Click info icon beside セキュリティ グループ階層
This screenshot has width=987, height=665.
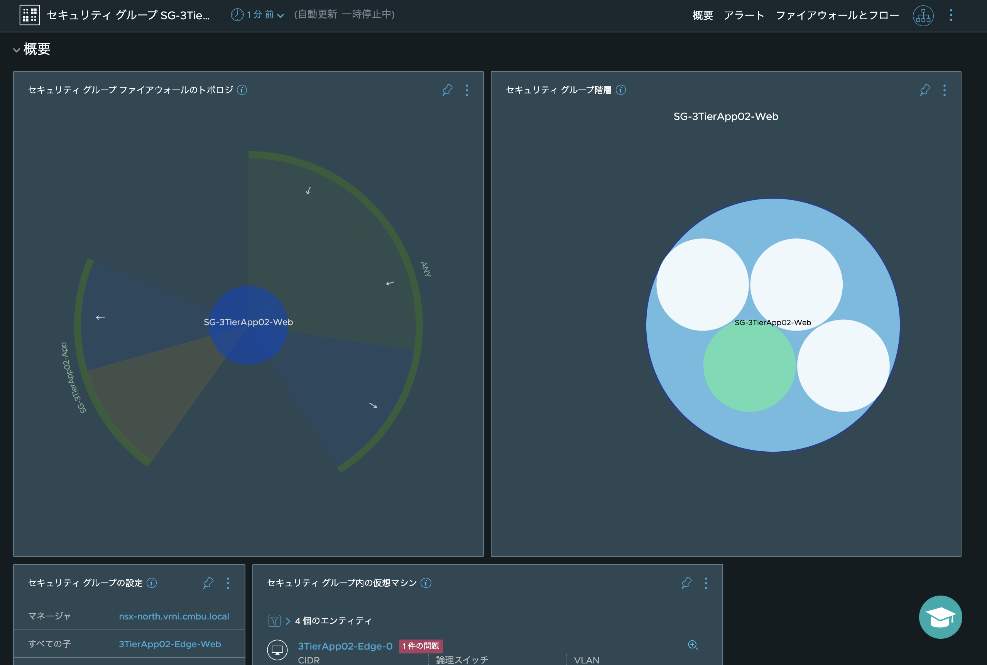[x=620, y=90]
